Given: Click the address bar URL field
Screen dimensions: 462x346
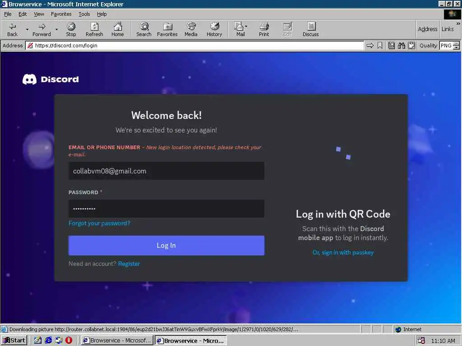Looking at the screenshot, I should [x=194, y=46].
